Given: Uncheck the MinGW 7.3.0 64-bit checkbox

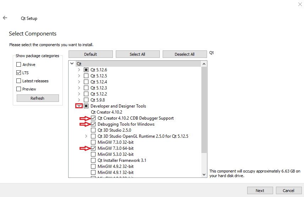Looking at the screenshot, I should 93,148.
